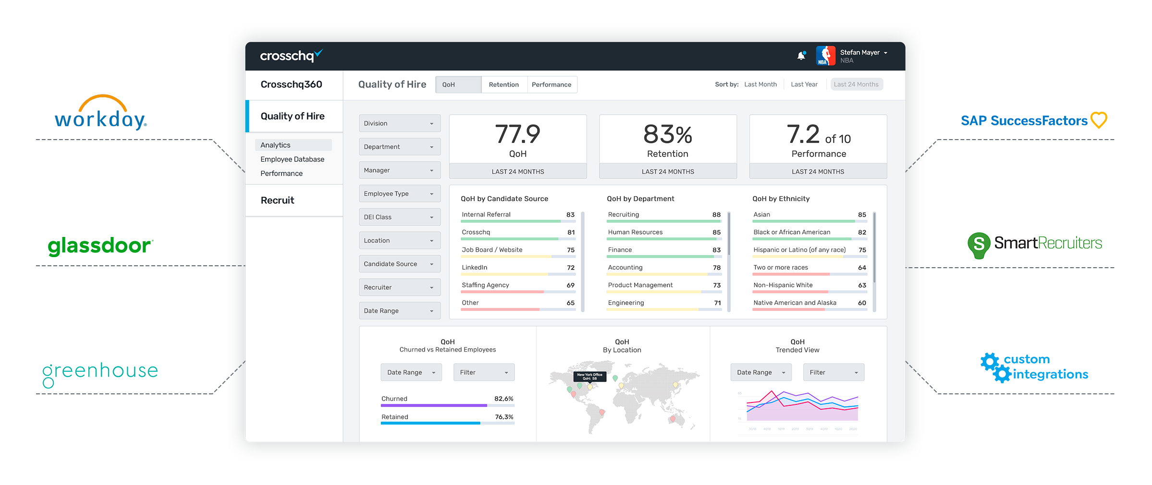Image resolution: width=1152 pixels, height=485 pixels.
Task: Switch to the Performance tab
Action: [551, 84]
